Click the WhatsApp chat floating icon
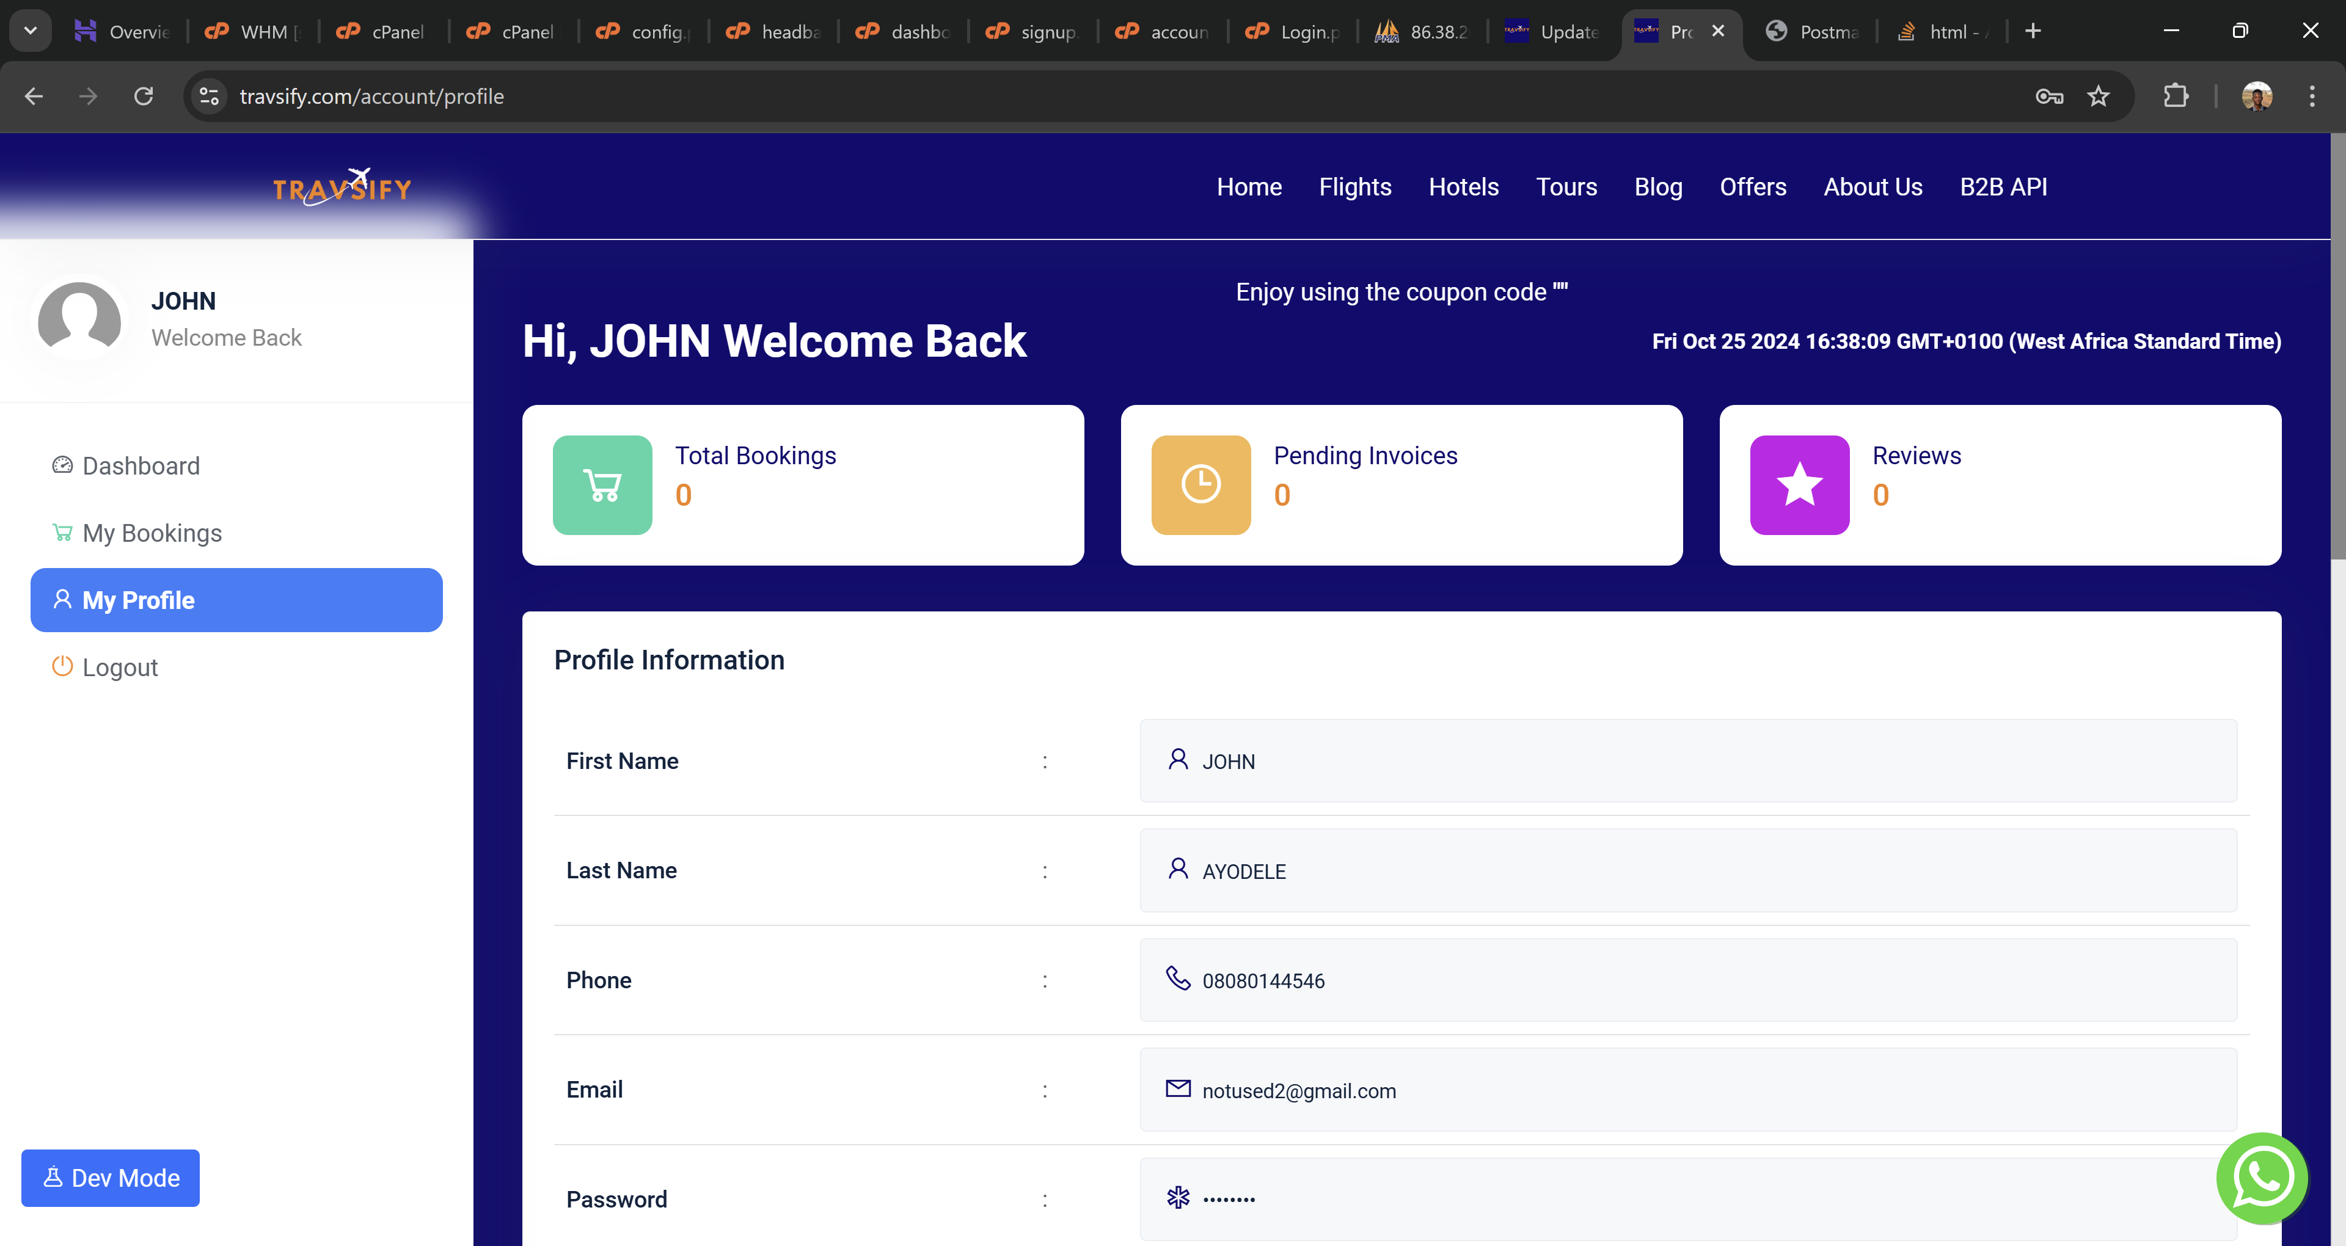 point(2261,1178)
